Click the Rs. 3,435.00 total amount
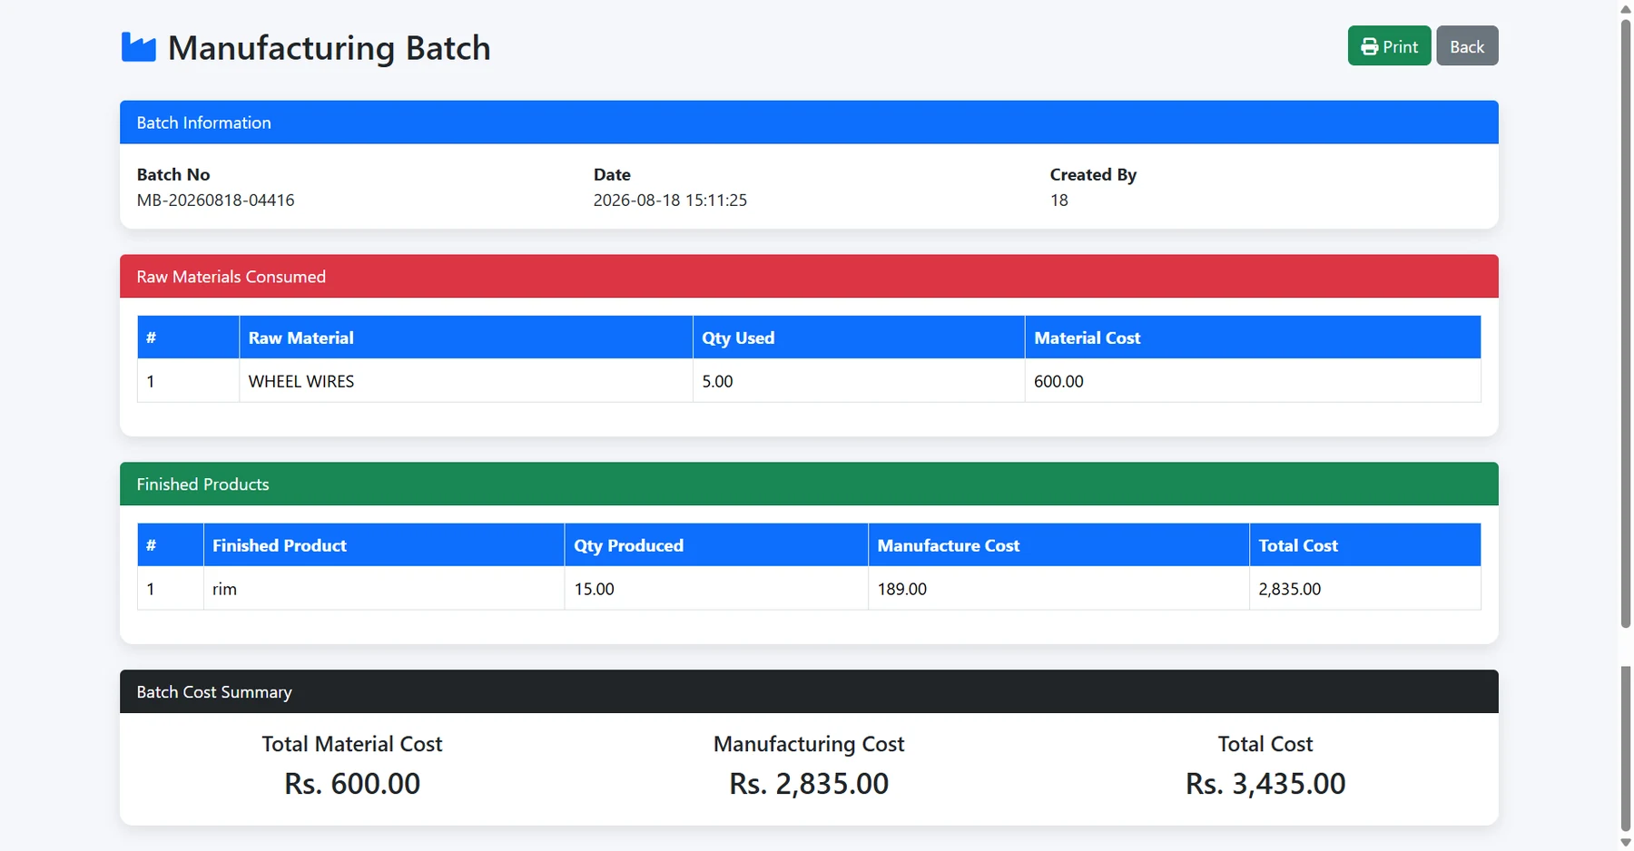Image resolution: width=1634 pixels, height=851 pixels. (1265, 784)
